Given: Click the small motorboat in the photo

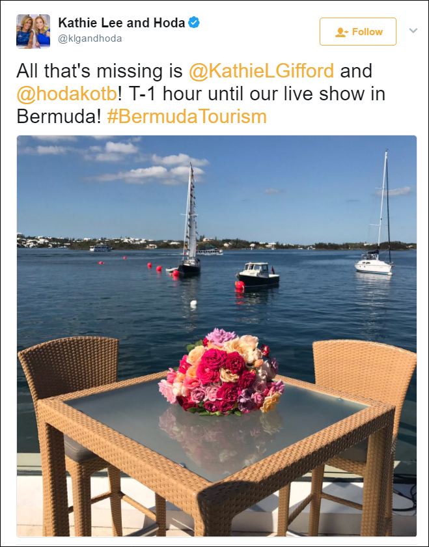Looking at the screenshot, I should [258, 275].
